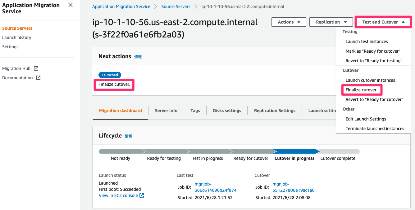Go to Source Servers breadcrumb
This screenshot has width=415, height=210.
click(176, 7)
